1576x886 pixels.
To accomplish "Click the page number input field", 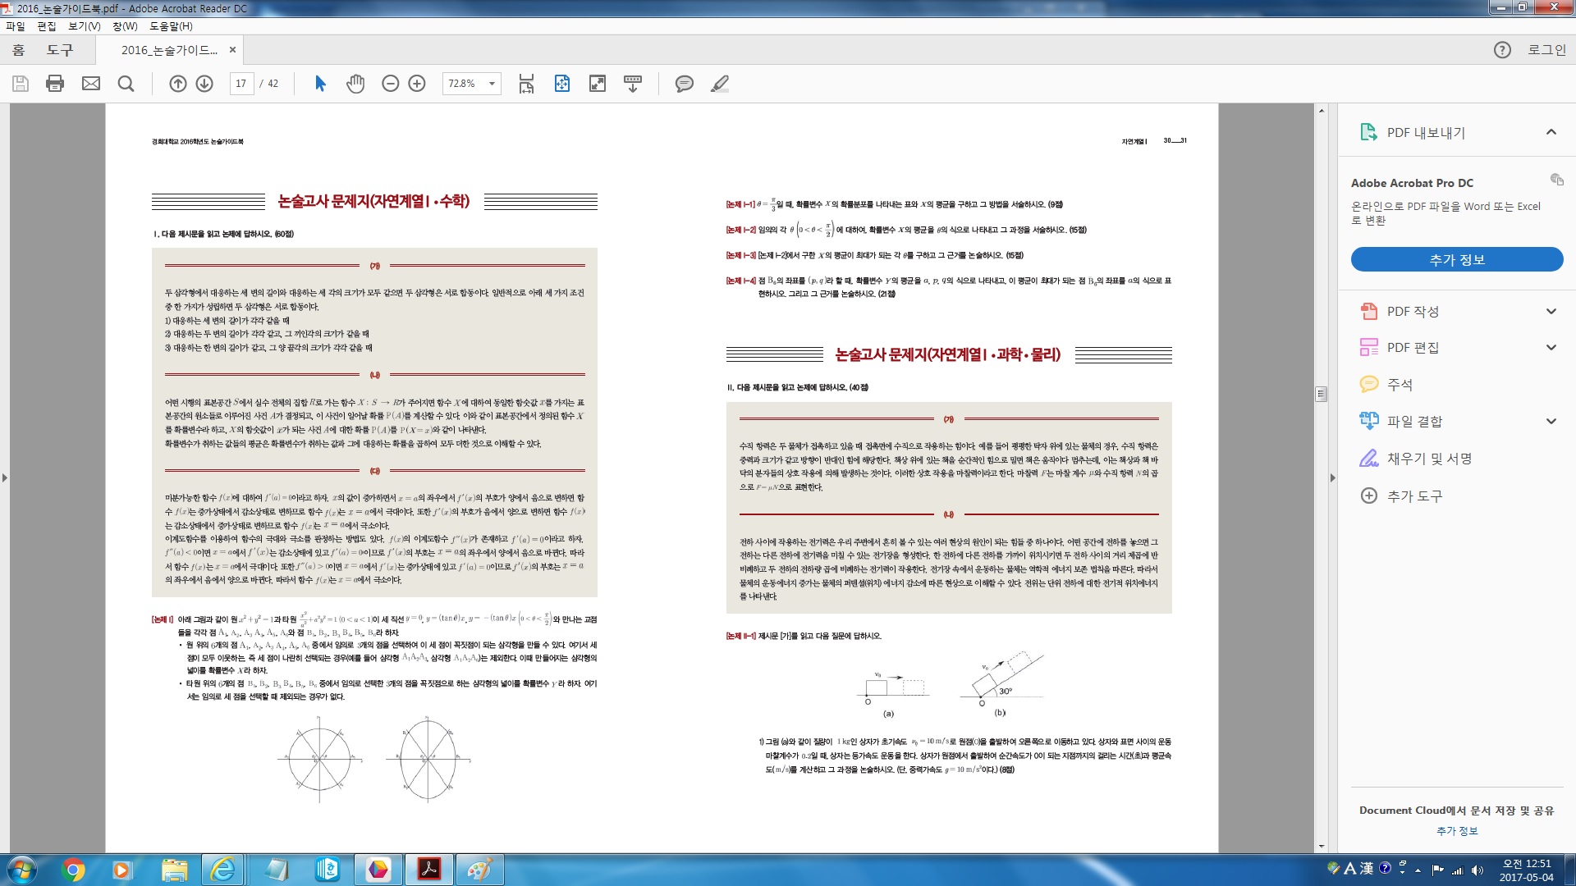I will (241, 84).
